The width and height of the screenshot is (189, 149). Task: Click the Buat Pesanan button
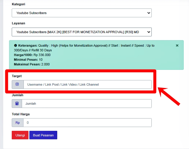(43, 135)
